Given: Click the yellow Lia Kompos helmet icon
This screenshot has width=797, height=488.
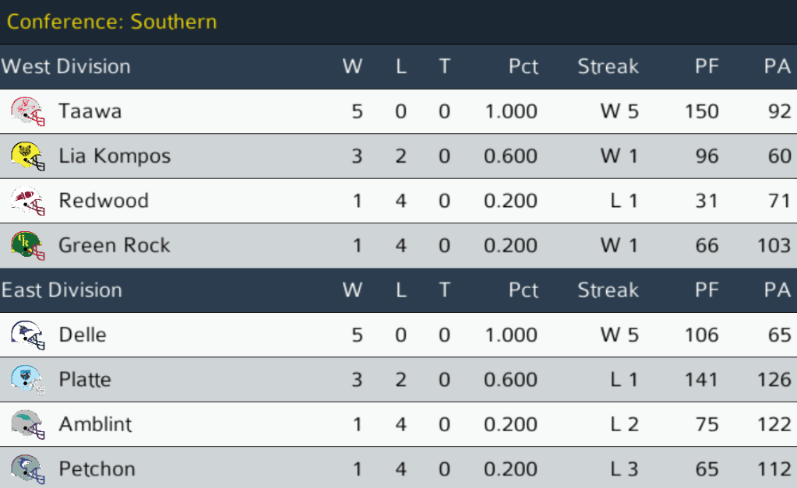Looking at the screenshot, I should click(27, 156).
